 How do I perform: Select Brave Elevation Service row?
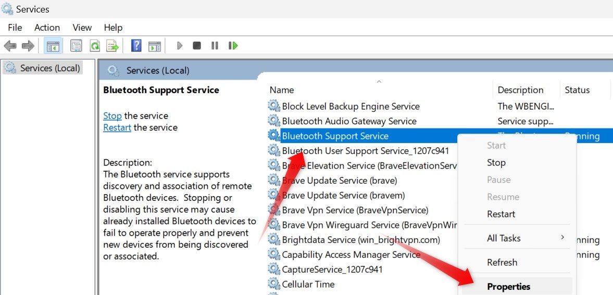(x=369, y=165)
